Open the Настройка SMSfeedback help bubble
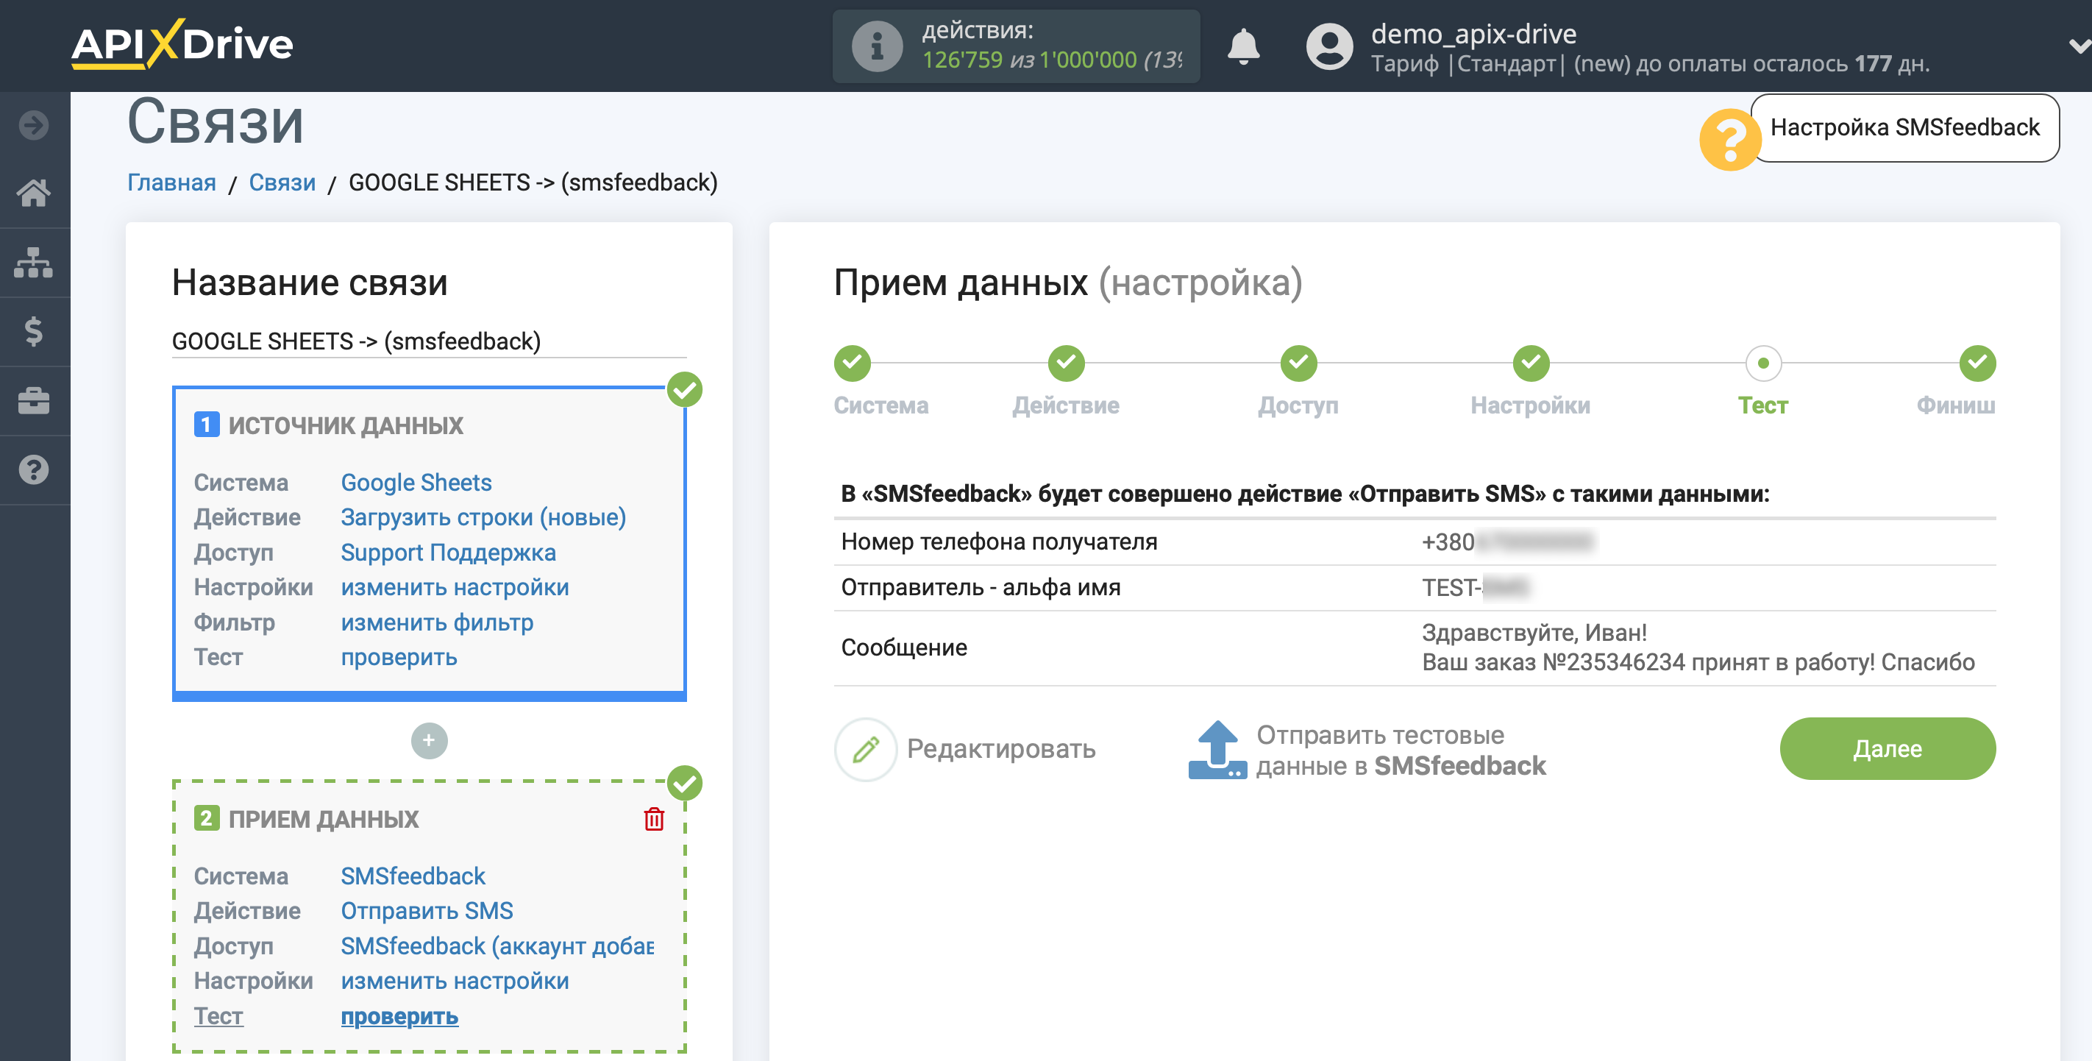Image resolution: width=2092 pixels, height=1061 pixels. tap(1904, 127)
